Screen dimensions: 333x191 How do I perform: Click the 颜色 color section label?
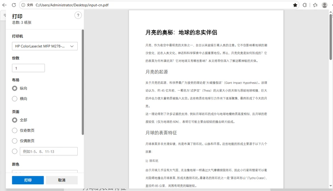pyautogui.click(x=15, y=164)
